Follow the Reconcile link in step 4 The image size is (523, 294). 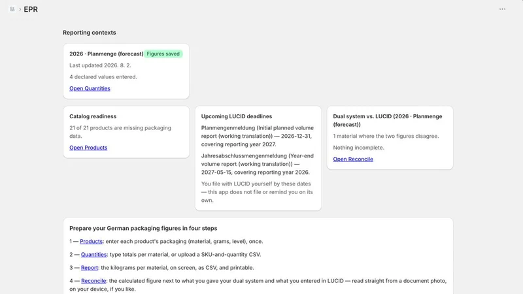pos(93,281)
